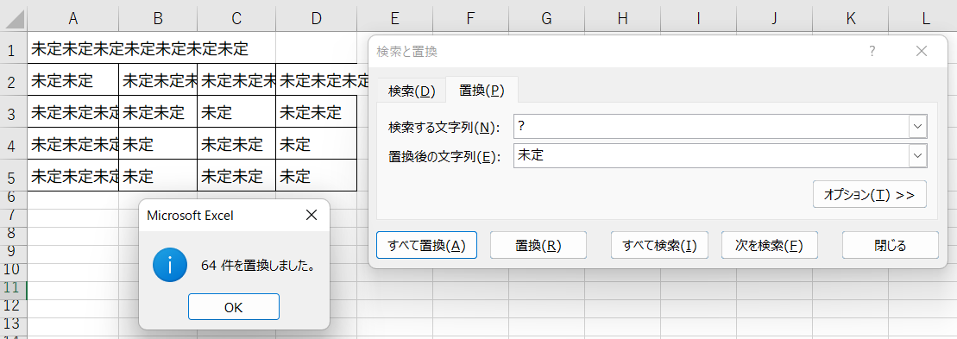Select cell B3 containing 未定未定
This screenshot has height=339, width=957.
(157, 111)
